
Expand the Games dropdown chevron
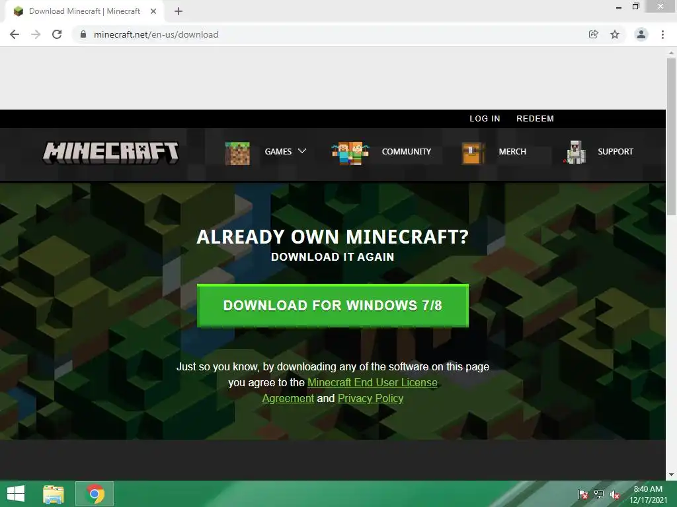tap(302, 151)
